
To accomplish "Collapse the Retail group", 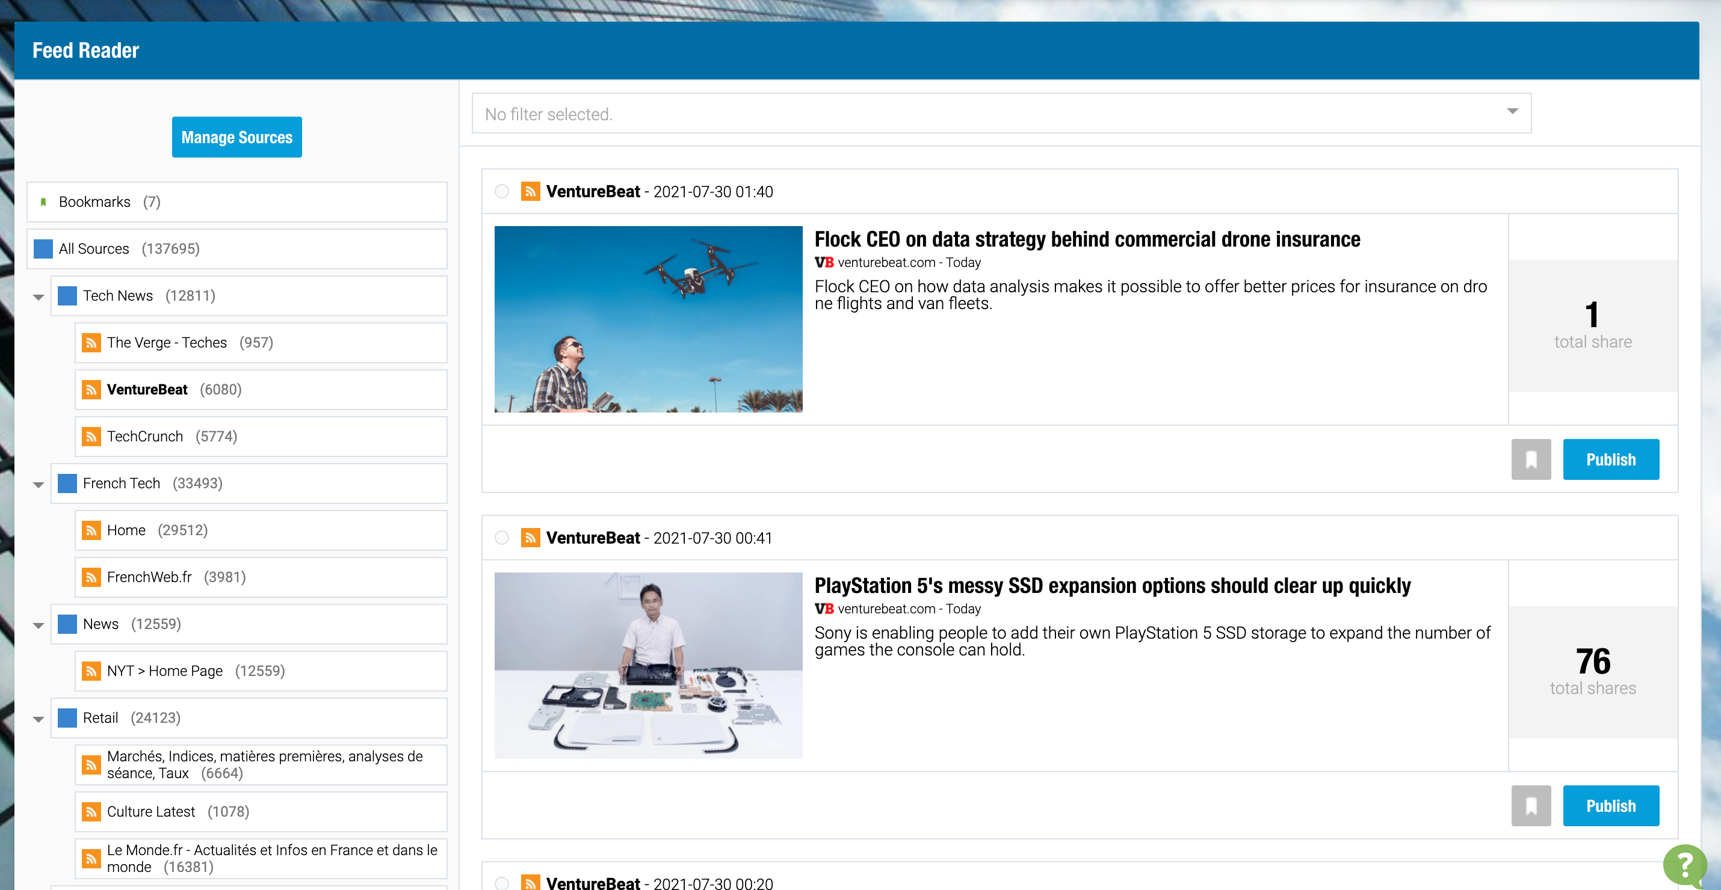I will point(39,719).
